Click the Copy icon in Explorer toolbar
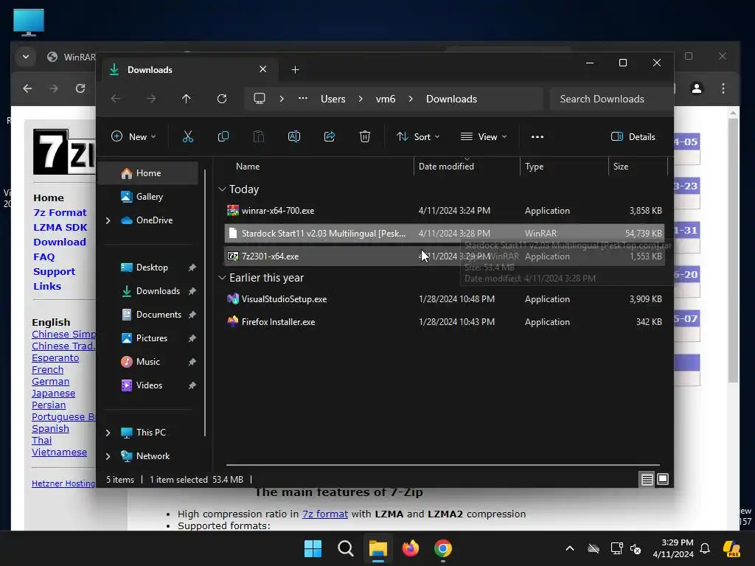The image size is (755, 566). point(223,136)
